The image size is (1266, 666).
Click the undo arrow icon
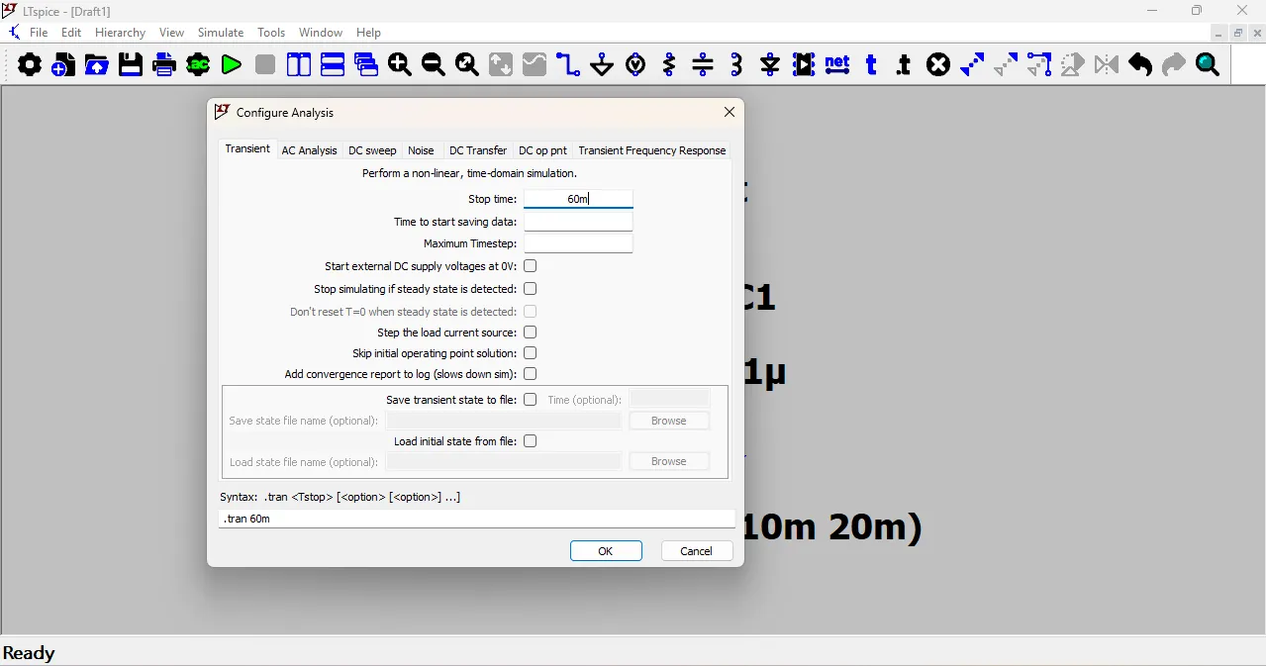coord(1140,65)
